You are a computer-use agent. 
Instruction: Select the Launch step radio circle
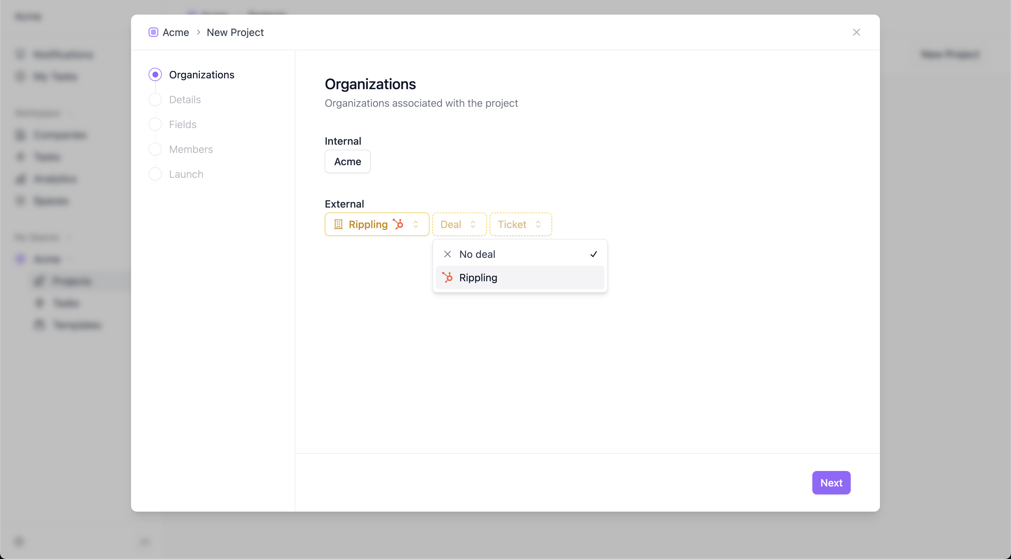click(x=155, y=174)
